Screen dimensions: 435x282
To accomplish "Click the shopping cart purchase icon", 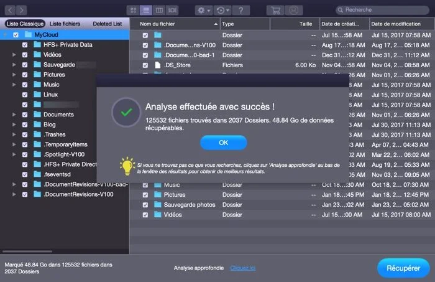I will [x=275, y=11].
